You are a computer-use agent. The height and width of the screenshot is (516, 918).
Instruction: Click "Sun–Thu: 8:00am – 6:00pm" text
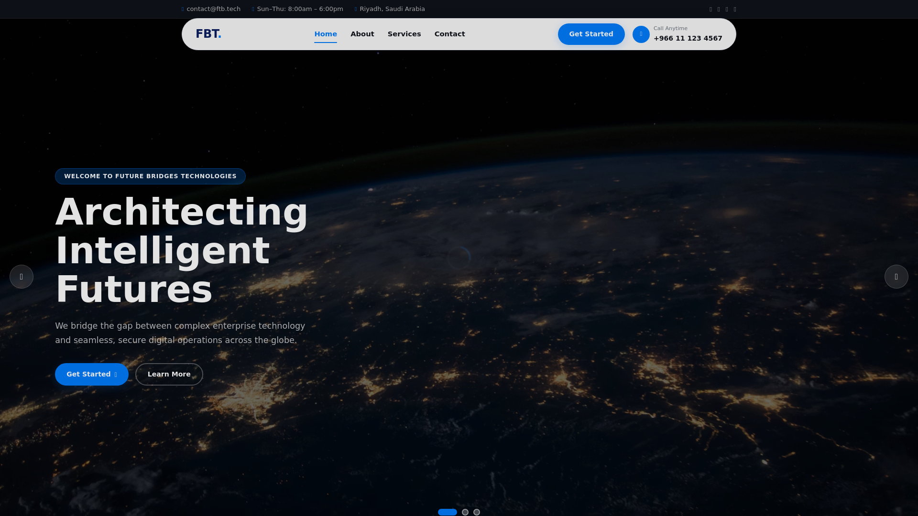[x=300, y=9]
